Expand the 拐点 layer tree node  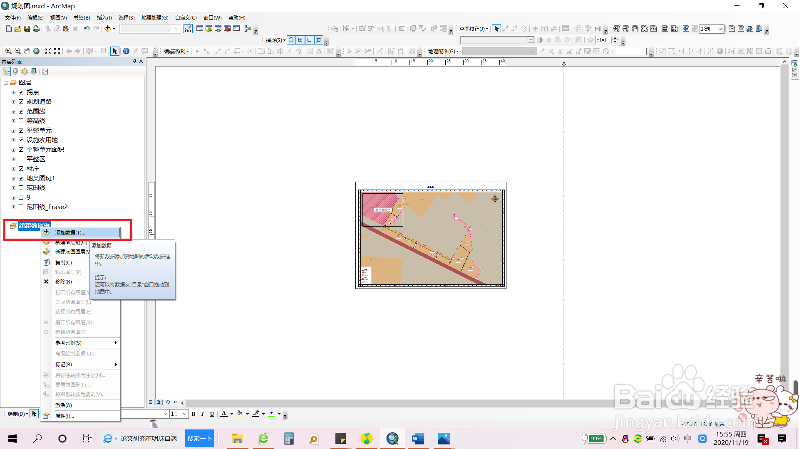point(13,92)
